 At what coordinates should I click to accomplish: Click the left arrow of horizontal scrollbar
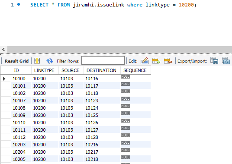tap(4, 49)
